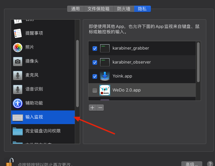Image resolution: width=215 pixels, height=166 pixels.
Task: Select the karabiner_observer row label
Action: click(132, 62)
